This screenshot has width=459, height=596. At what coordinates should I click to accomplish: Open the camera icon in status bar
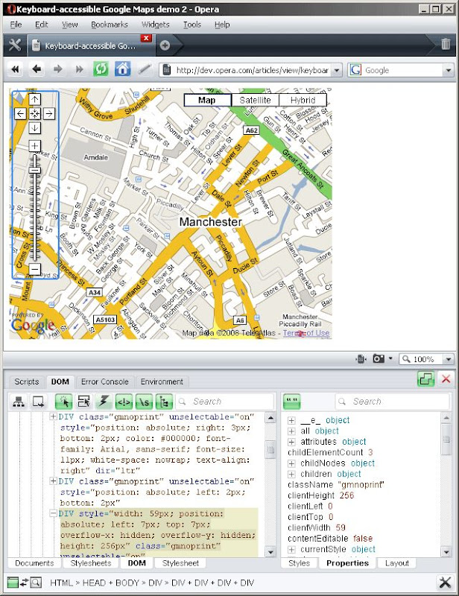[x=378, y=359]
